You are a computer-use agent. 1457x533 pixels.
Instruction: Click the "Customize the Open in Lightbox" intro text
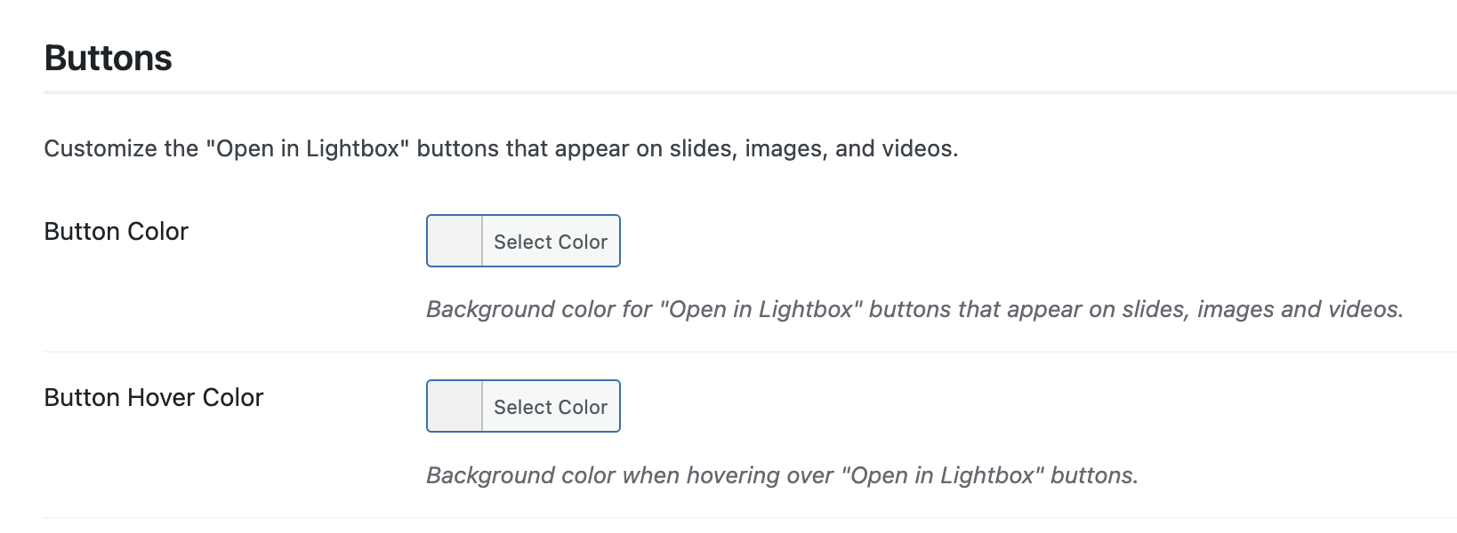501,148
